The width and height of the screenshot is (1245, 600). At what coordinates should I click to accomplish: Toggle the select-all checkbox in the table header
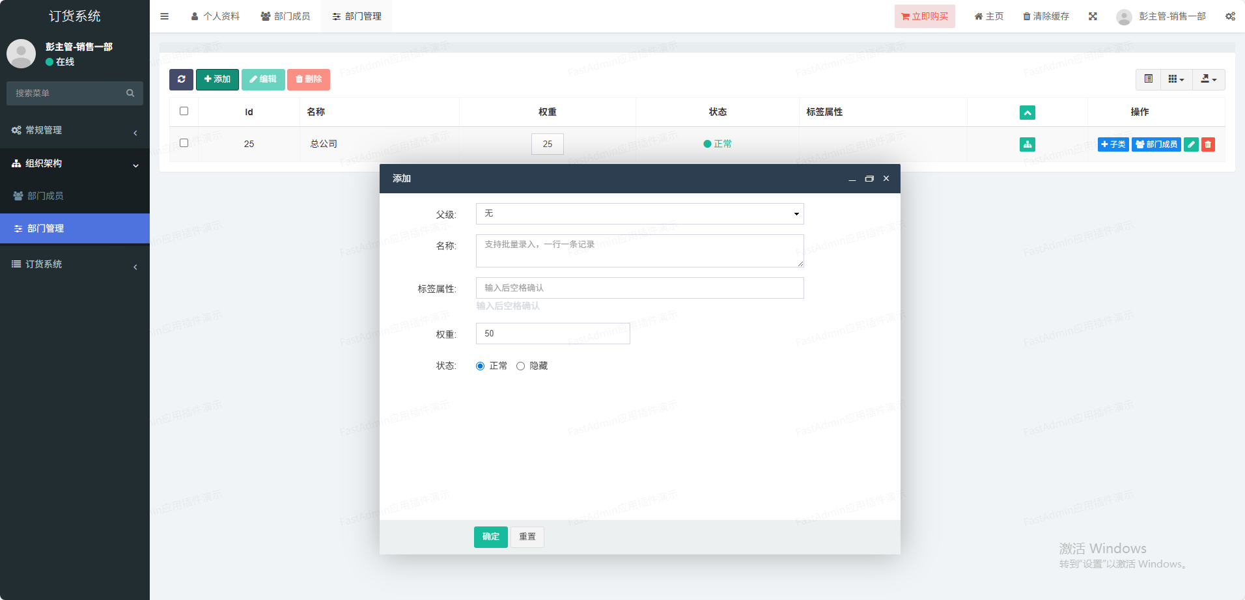(184, 111)
